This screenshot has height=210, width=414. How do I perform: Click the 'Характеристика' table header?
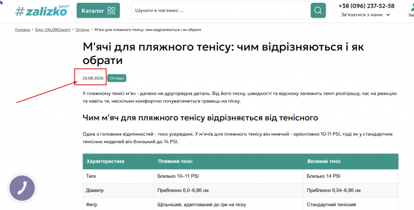(x=105, y=161)
